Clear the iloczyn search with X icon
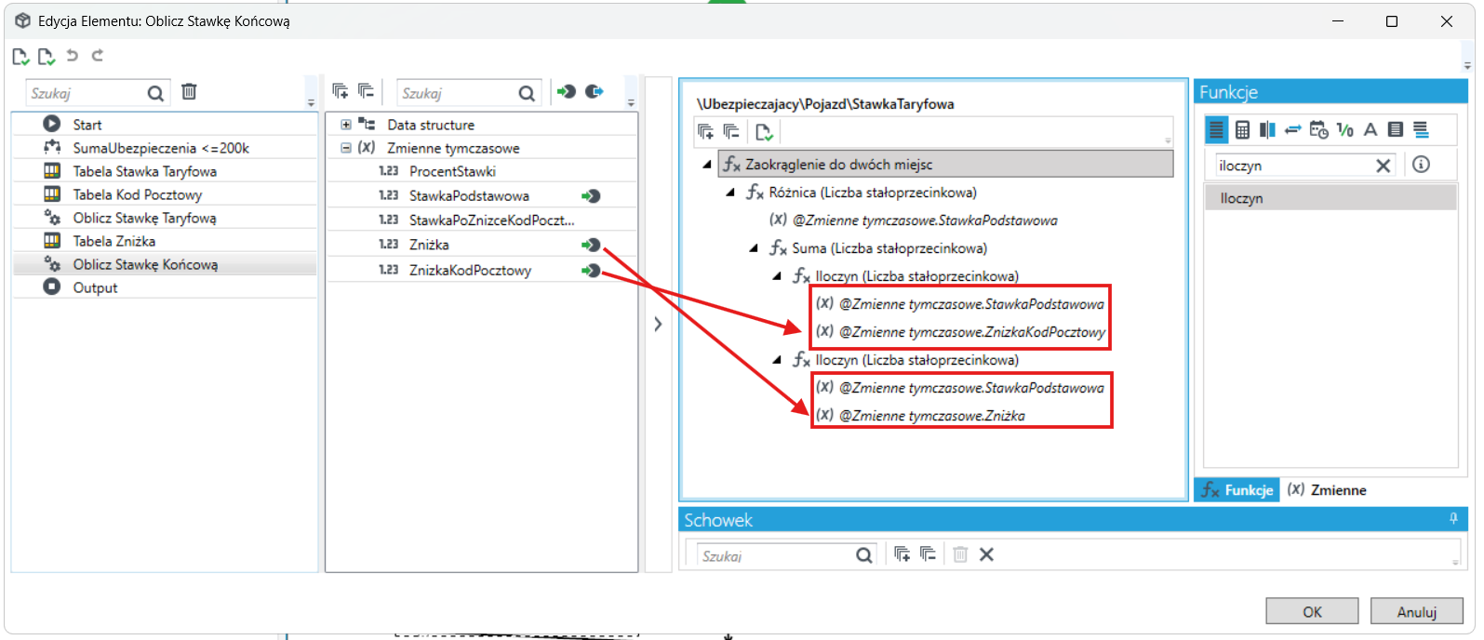 point(1383,166)
